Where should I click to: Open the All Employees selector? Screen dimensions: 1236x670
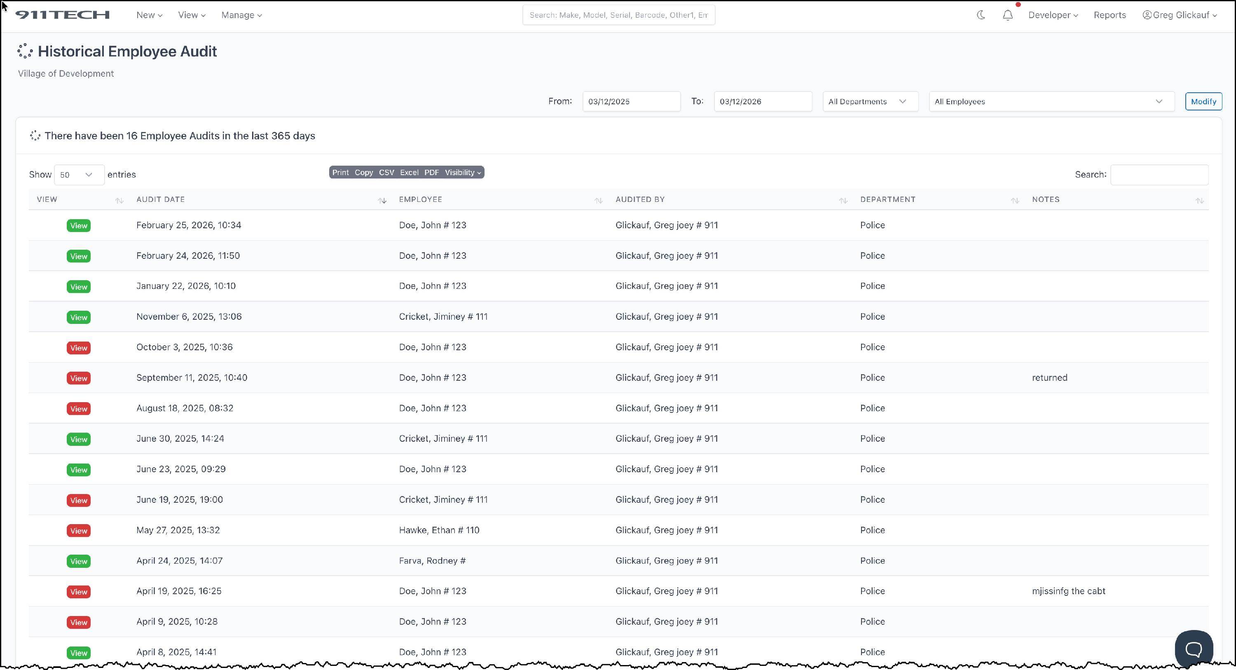pyautogui.click(x=1051, y=101)
